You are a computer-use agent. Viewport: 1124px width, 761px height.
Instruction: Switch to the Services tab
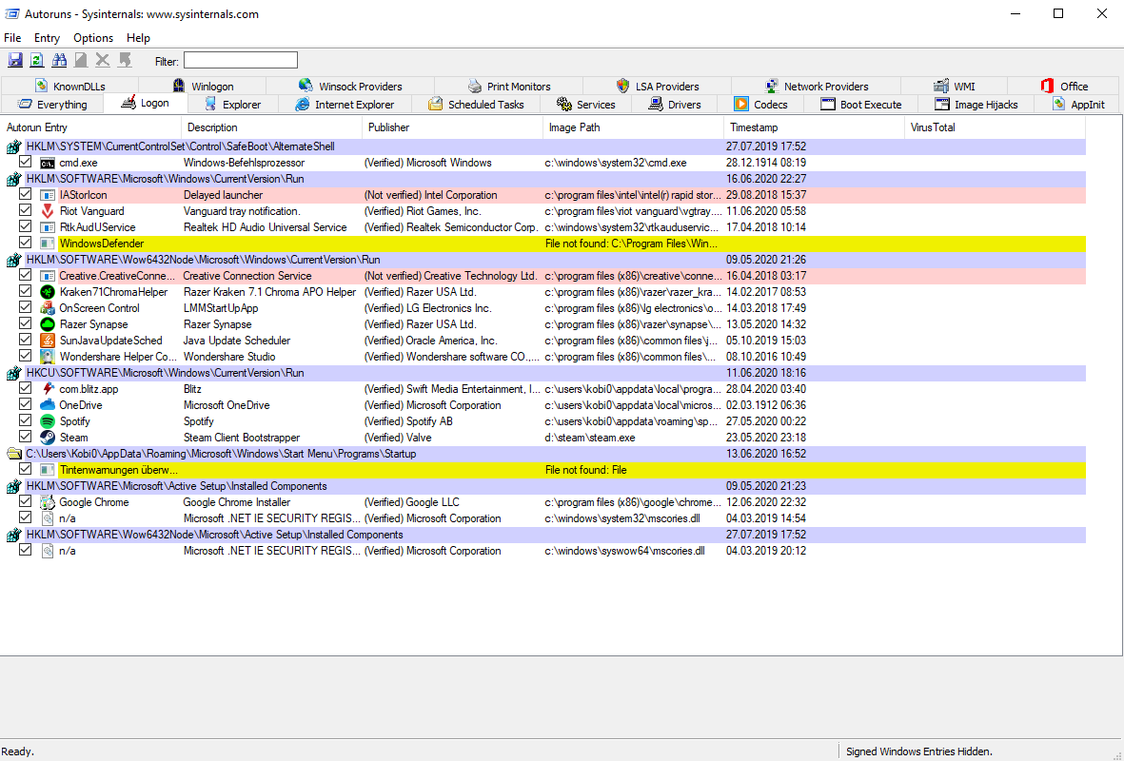click(585, 105)
